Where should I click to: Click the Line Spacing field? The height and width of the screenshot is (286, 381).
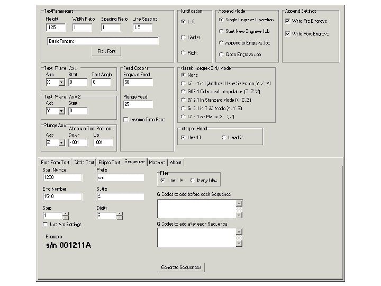(143, 28)
